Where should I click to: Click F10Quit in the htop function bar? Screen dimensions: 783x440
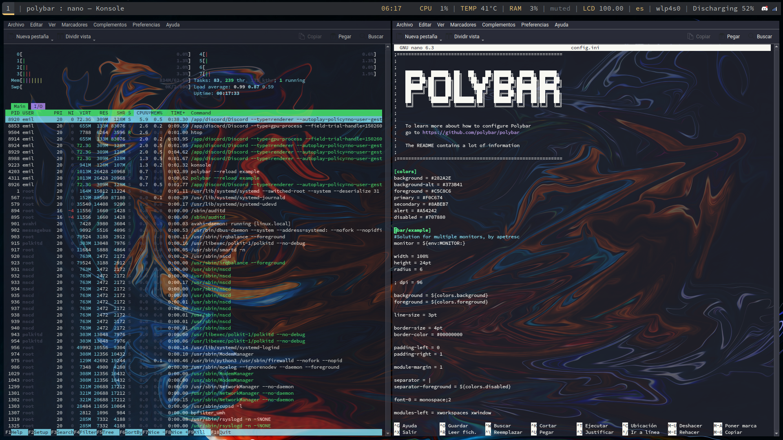pyautogui.click(x=221, y=432)
